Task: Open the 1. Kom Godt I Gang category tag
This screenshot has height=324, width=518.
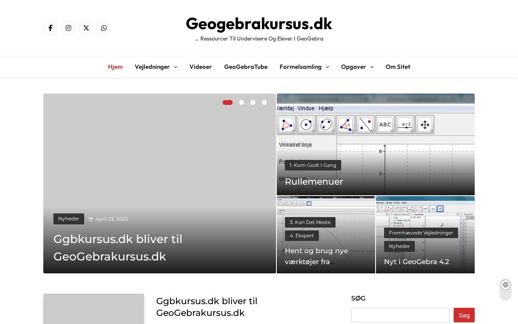Action: 313,165
